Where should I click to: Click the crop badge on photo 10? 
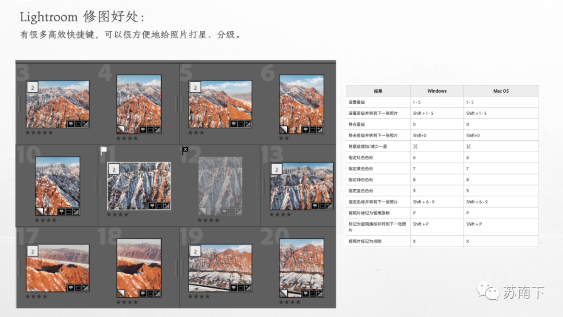point(69,212)
